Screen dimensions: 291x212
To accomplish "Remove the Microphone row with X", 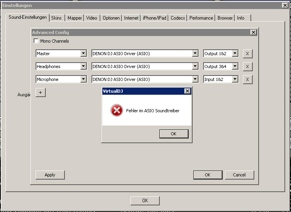I will pos(248,79).
